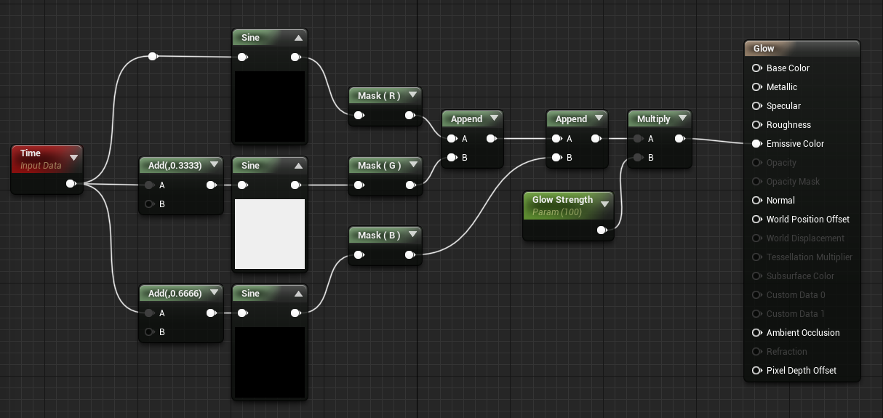Click first Append node B input pin

(452, 157)
